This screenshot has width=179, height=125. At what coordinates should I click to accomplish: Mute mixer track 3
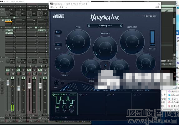click(x=34, y=74)
